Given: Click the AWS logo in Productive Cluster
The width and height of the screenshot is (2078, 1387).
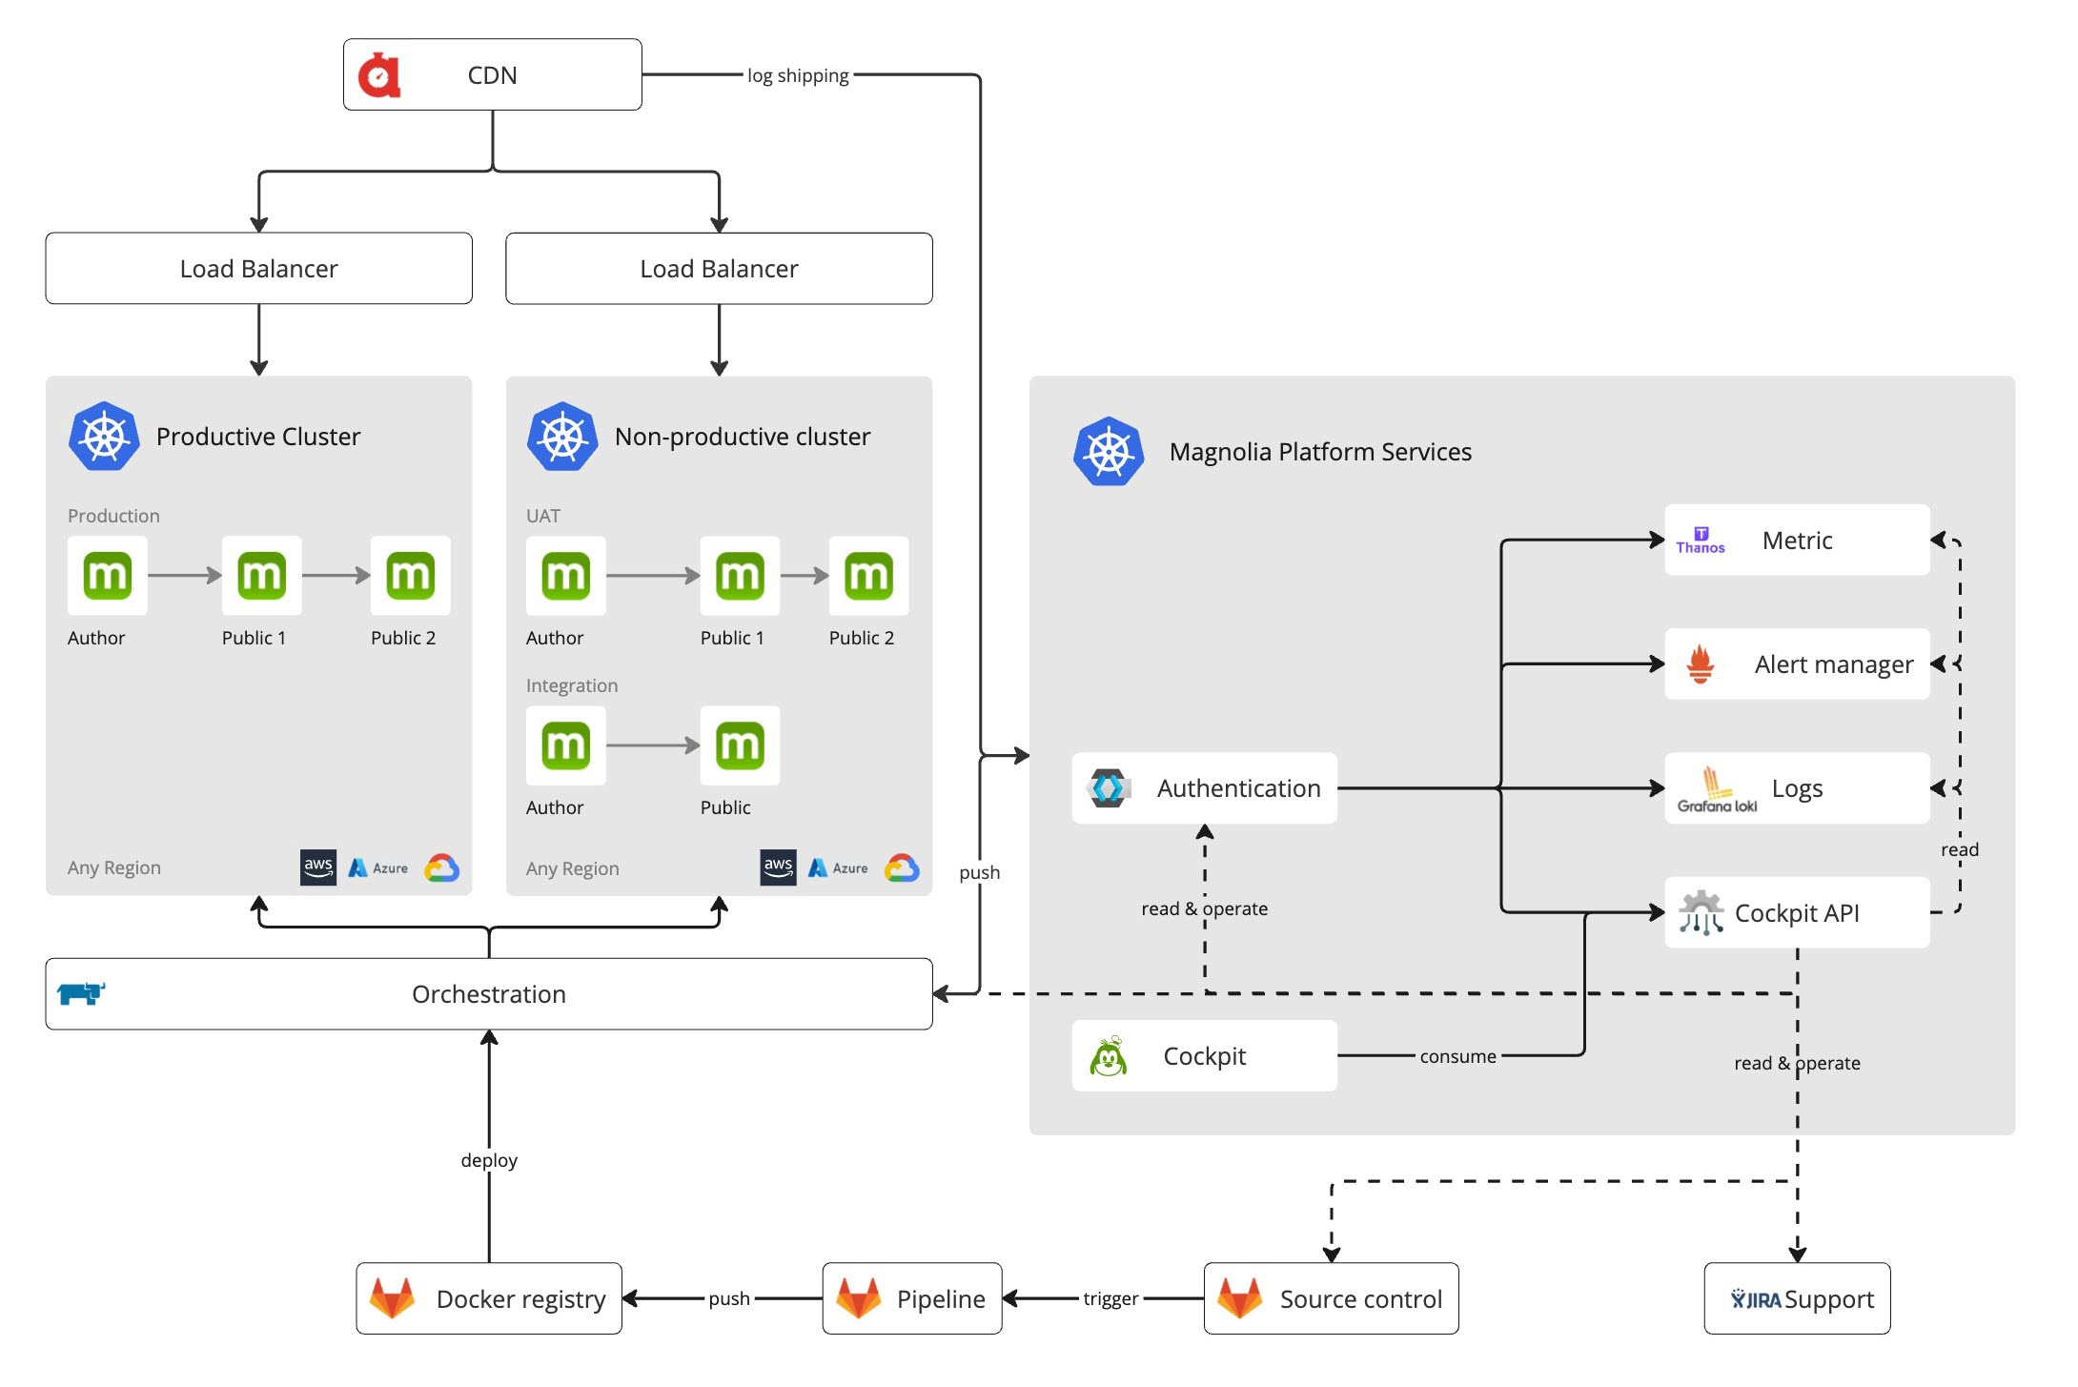Looking at the screenshot, I should (x=318, y=867).
